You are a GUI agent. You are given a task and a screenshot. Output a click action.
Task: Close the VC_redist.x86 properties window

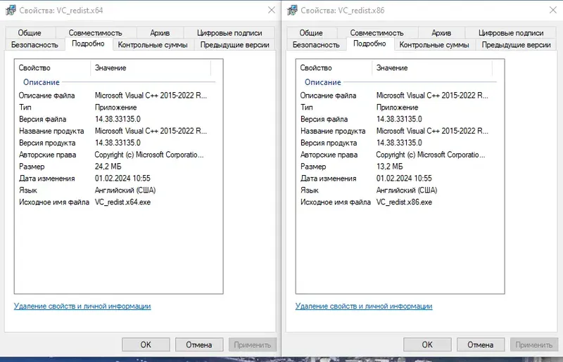pos(553,10)
